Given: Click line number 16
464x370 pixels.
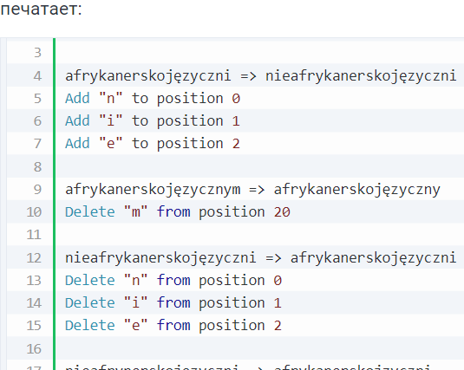Looking at the screenshot, I should pyautogui.click(x=34, y=349).
